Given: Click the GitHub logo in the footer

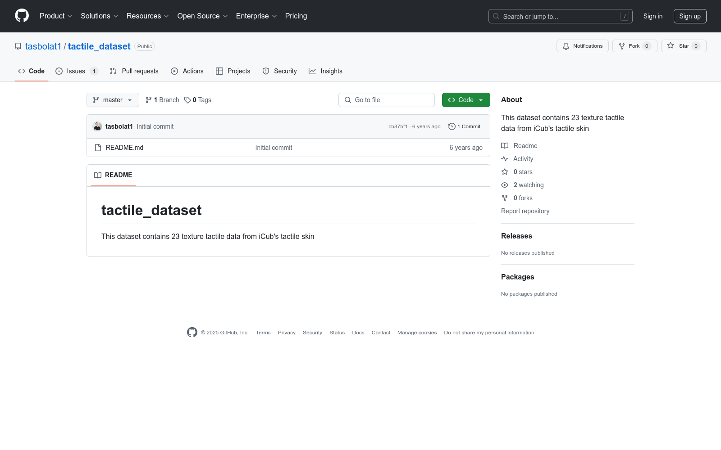Looking at the screenshot, I should click(x=192, y=332).
